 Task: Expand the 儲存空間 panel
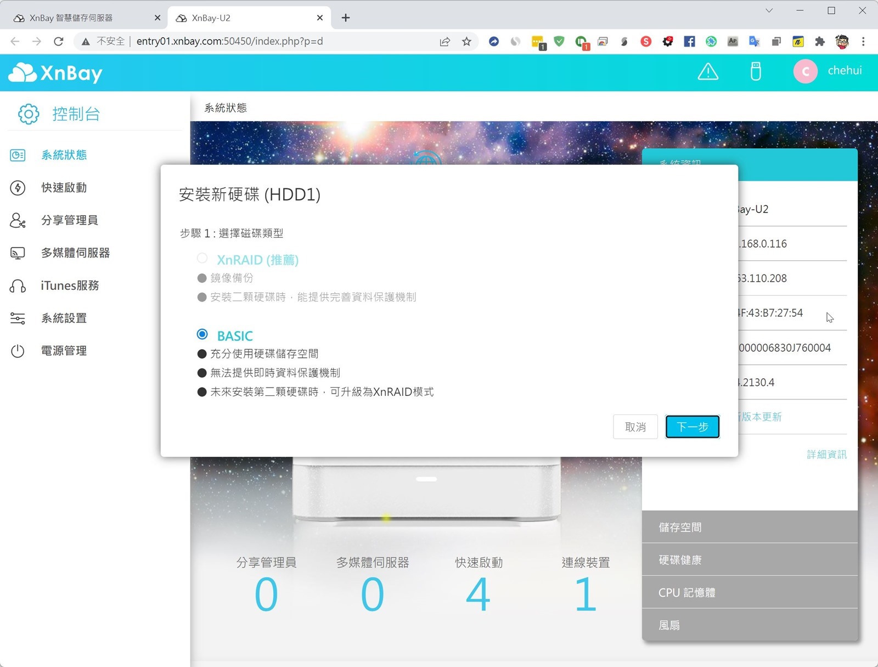pos(750,527)
